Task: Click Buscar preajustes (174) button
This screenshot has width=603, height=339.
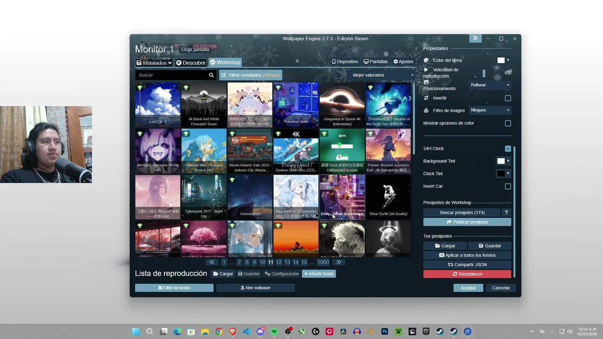Action: [462, 212]
